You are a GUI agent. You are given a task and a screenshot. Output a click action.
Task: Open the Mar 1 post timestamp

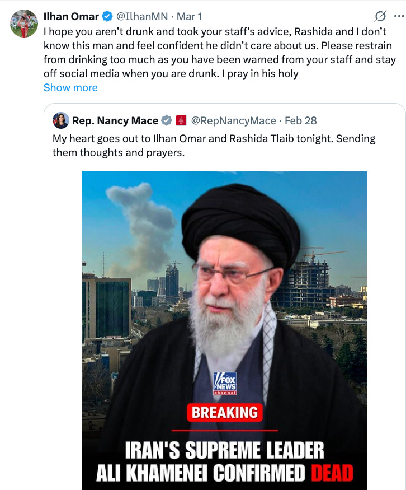point(190,16)
